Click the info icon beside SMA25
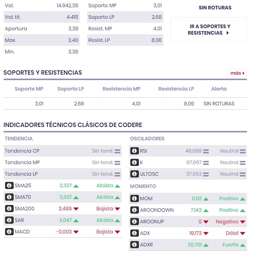Screen dimensions: 253x254 pyautogui.click(x=9, y=185)
